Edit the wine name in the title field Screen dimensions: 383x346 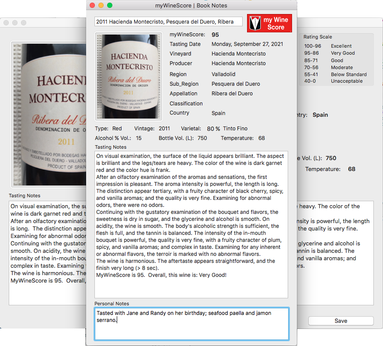(x=168, y=21)
